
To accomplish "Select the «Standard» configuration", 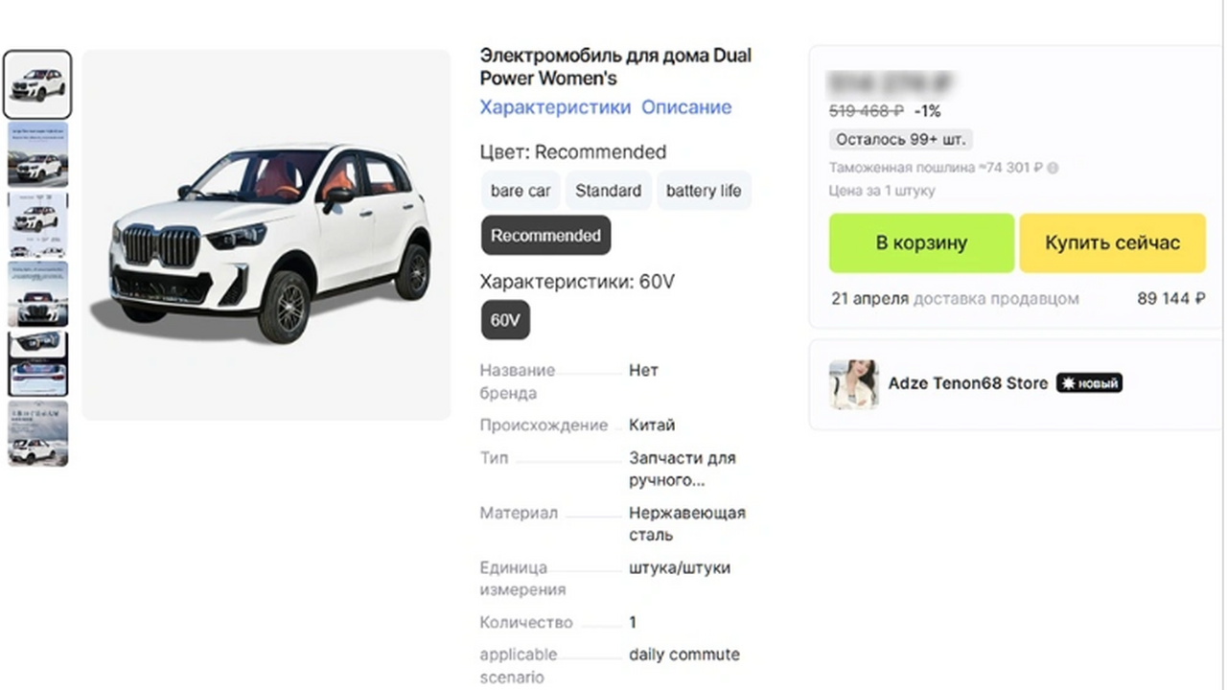I will (x=608, y=191).
